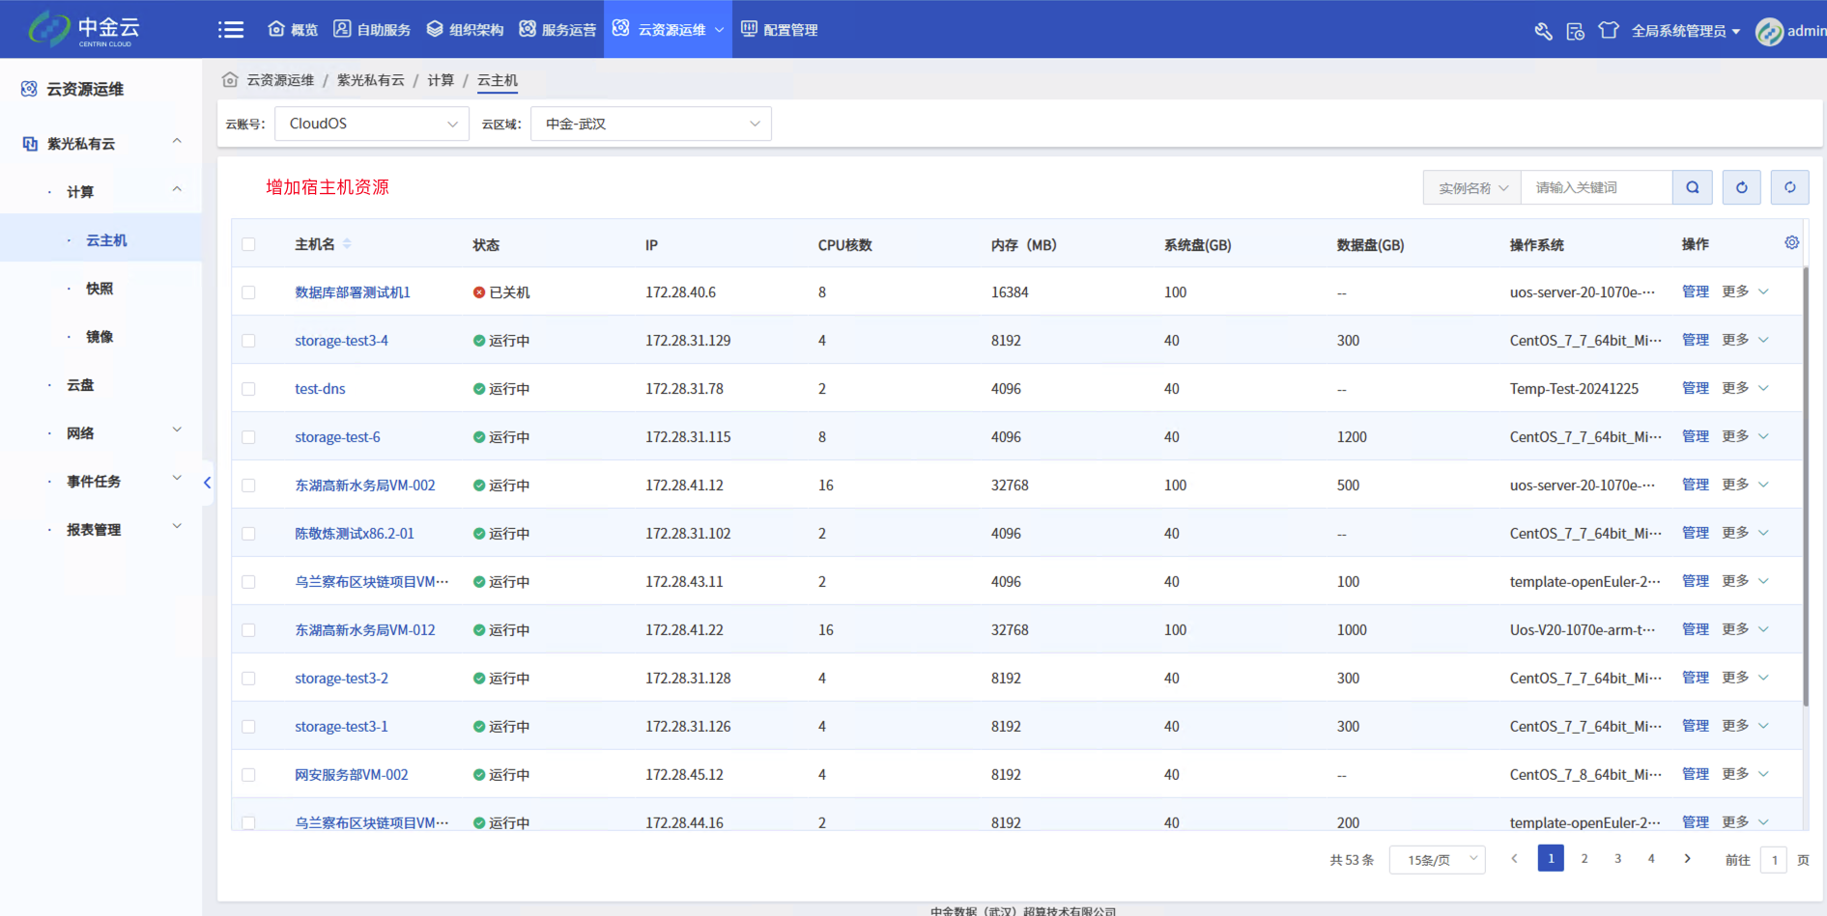Check the box for 陈敬炼测试x86.2-01

[x=248, y=534]
